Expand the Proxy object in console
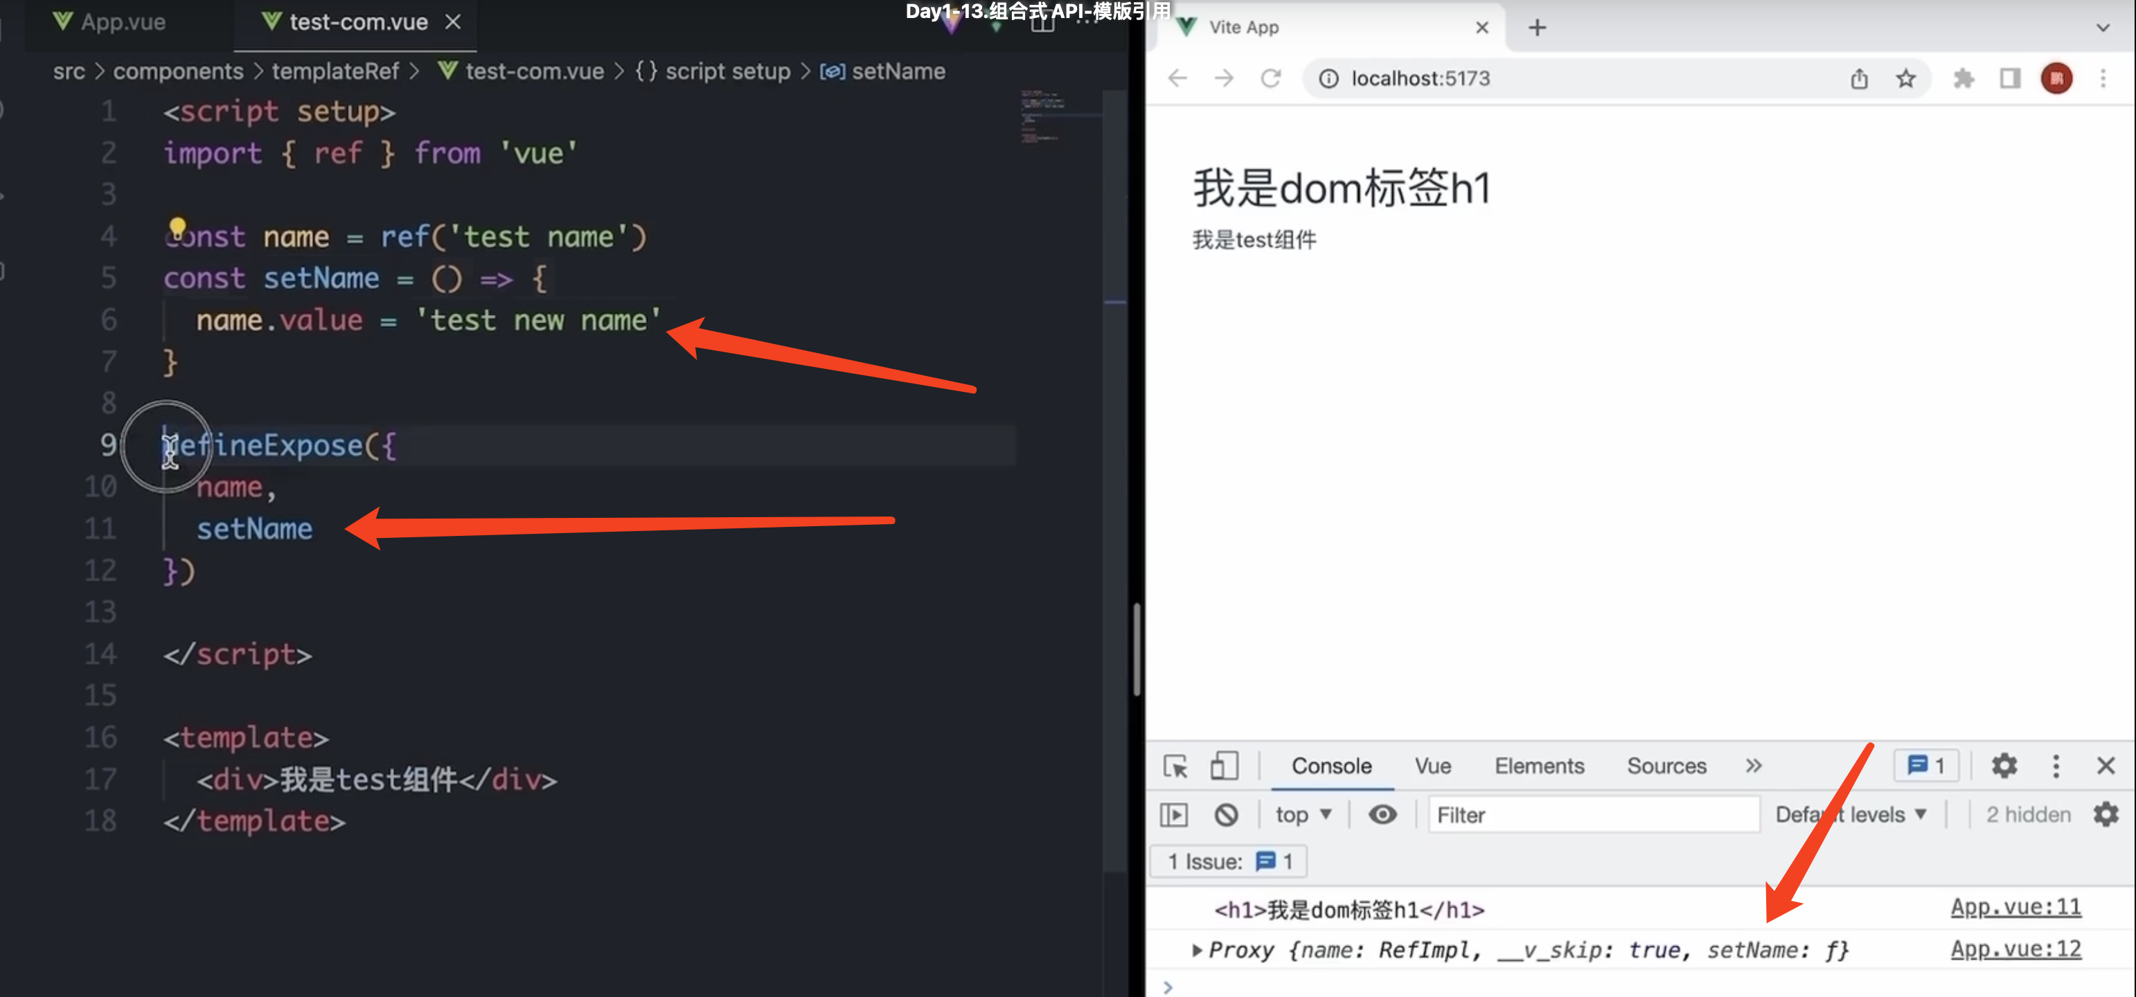 tap(1197, 950)
